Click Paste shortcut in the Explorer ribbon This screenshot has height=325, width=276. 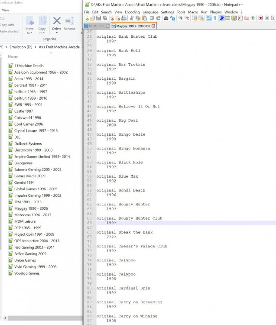(x=10, y=31)
